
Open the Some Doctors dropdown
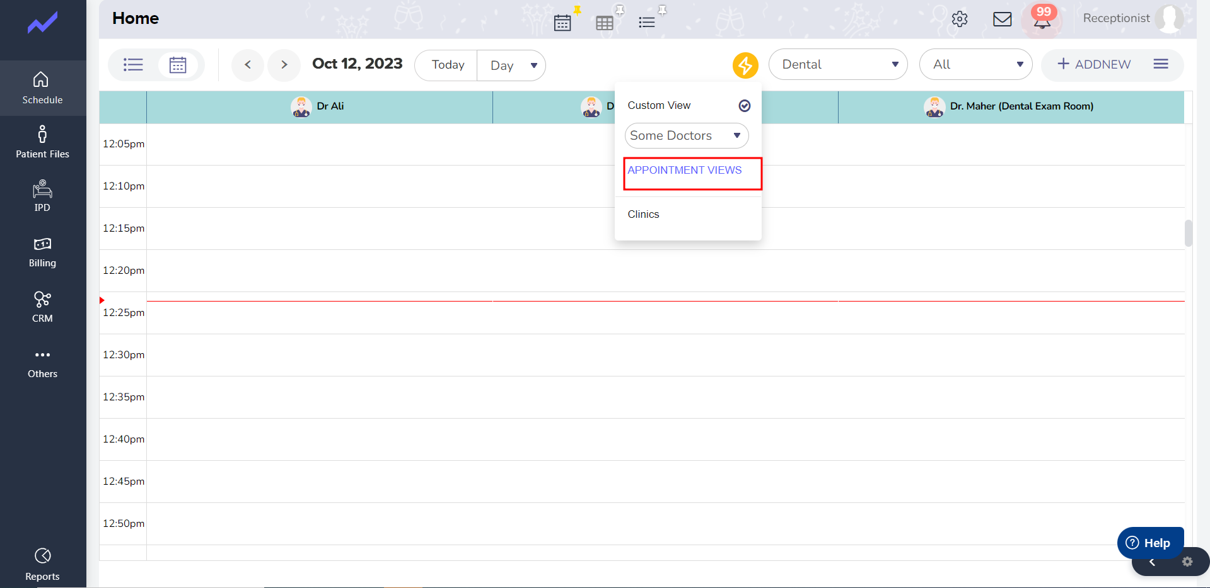coord(687,135)
